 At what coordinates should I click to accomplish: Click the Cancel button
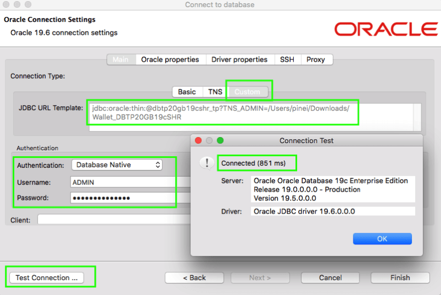point(330,277)
